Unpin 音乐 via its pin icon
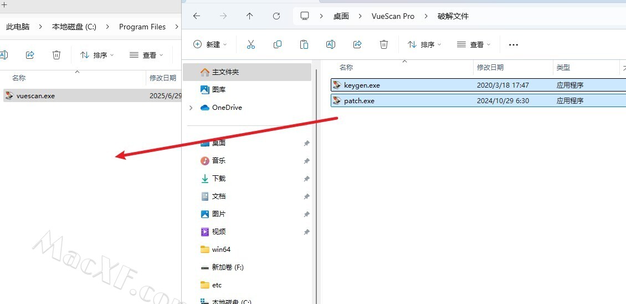 pos(306,161)
